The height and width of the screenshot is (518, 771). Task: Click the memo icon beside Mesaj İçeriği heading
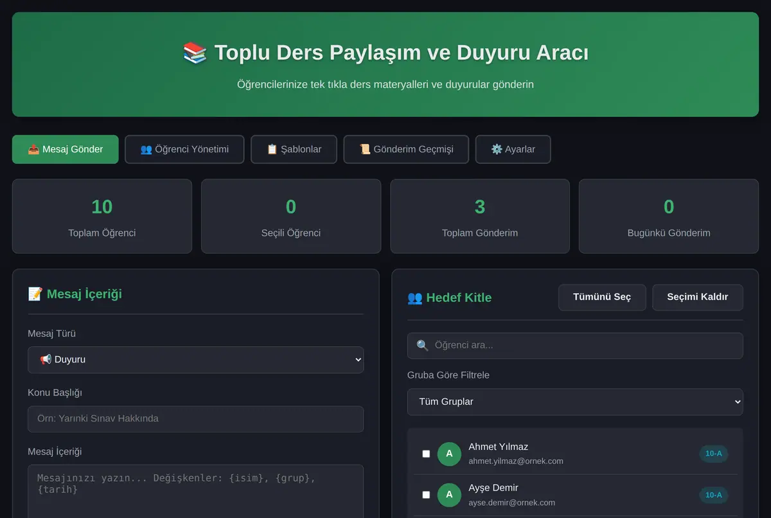click(35, 294)
